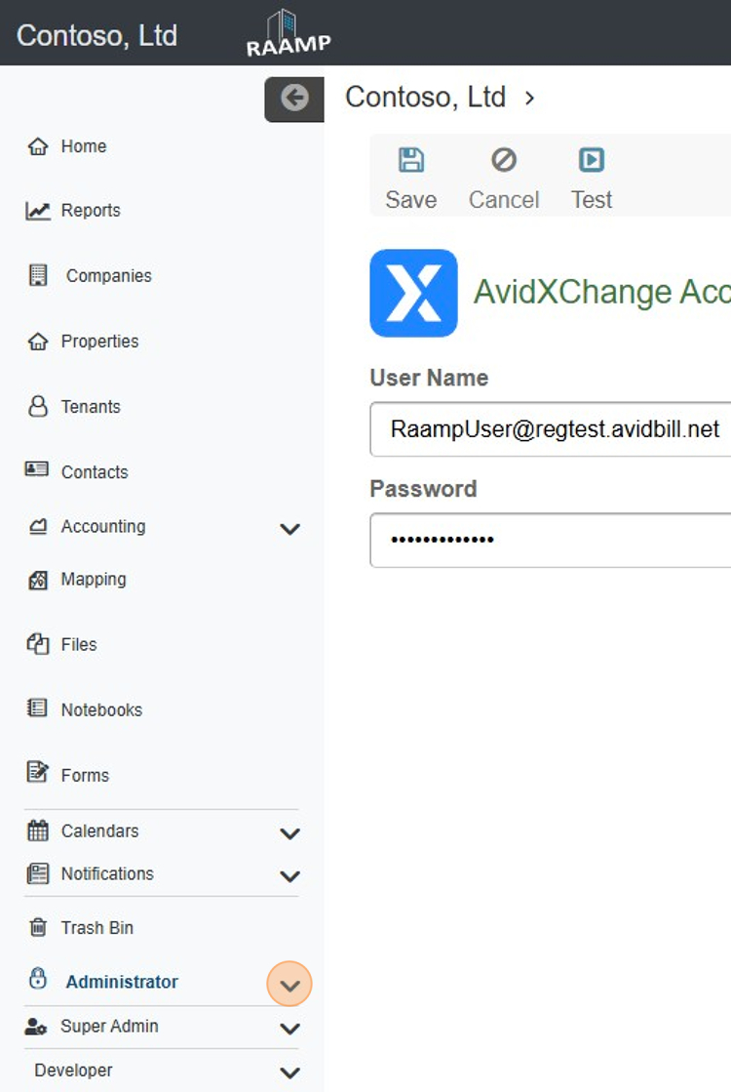
Task: Click the AvidXChange blue X logo
Action: tap(414, 293)
